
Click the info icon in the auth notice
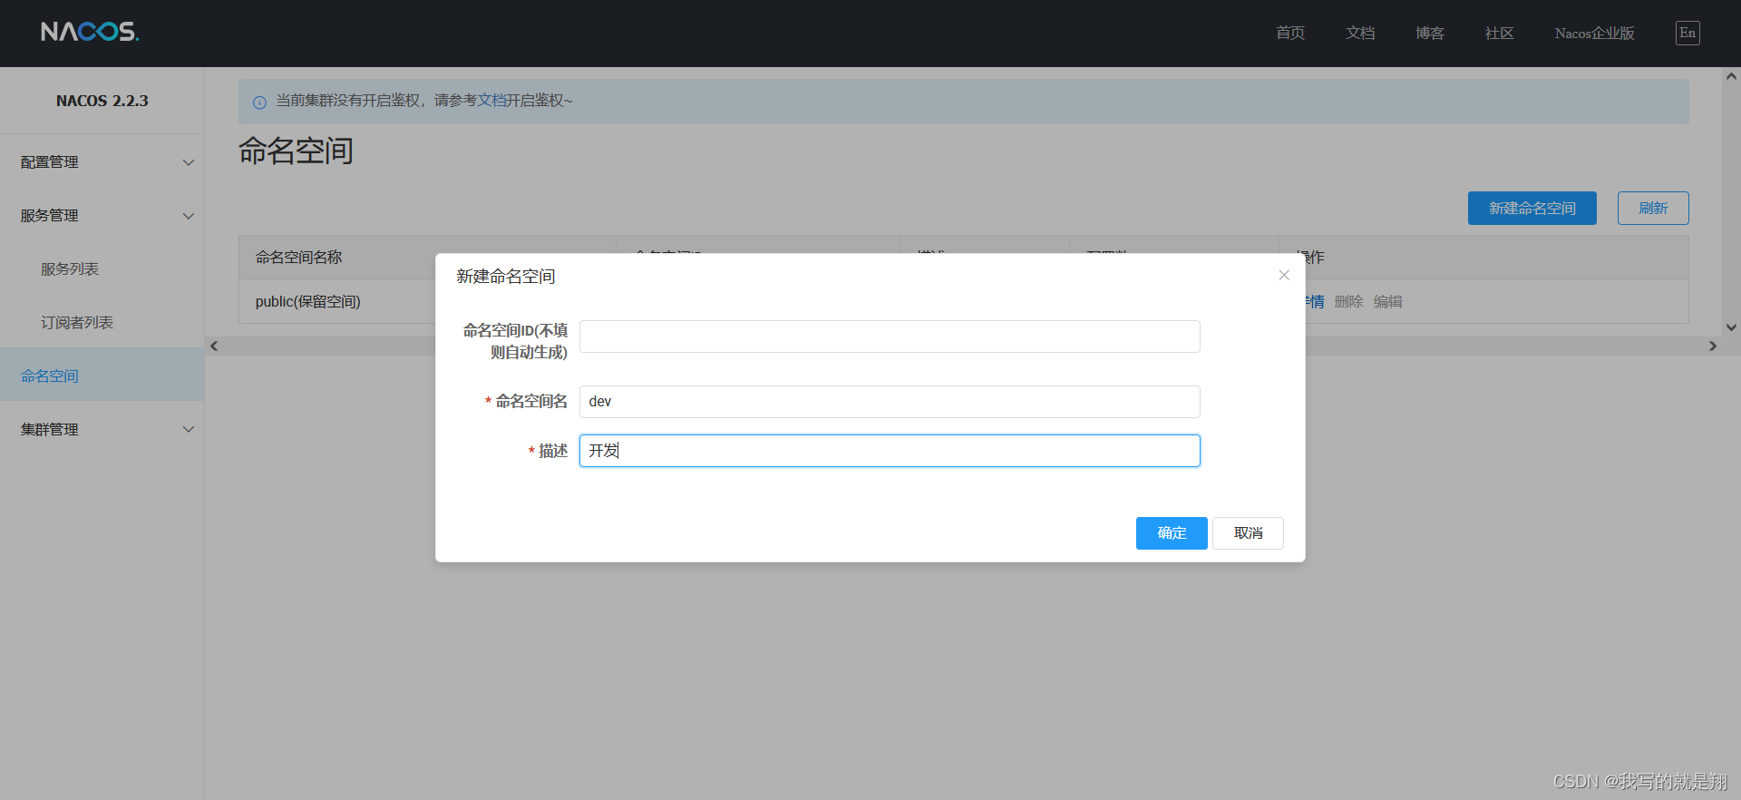(x=259, y=102)
